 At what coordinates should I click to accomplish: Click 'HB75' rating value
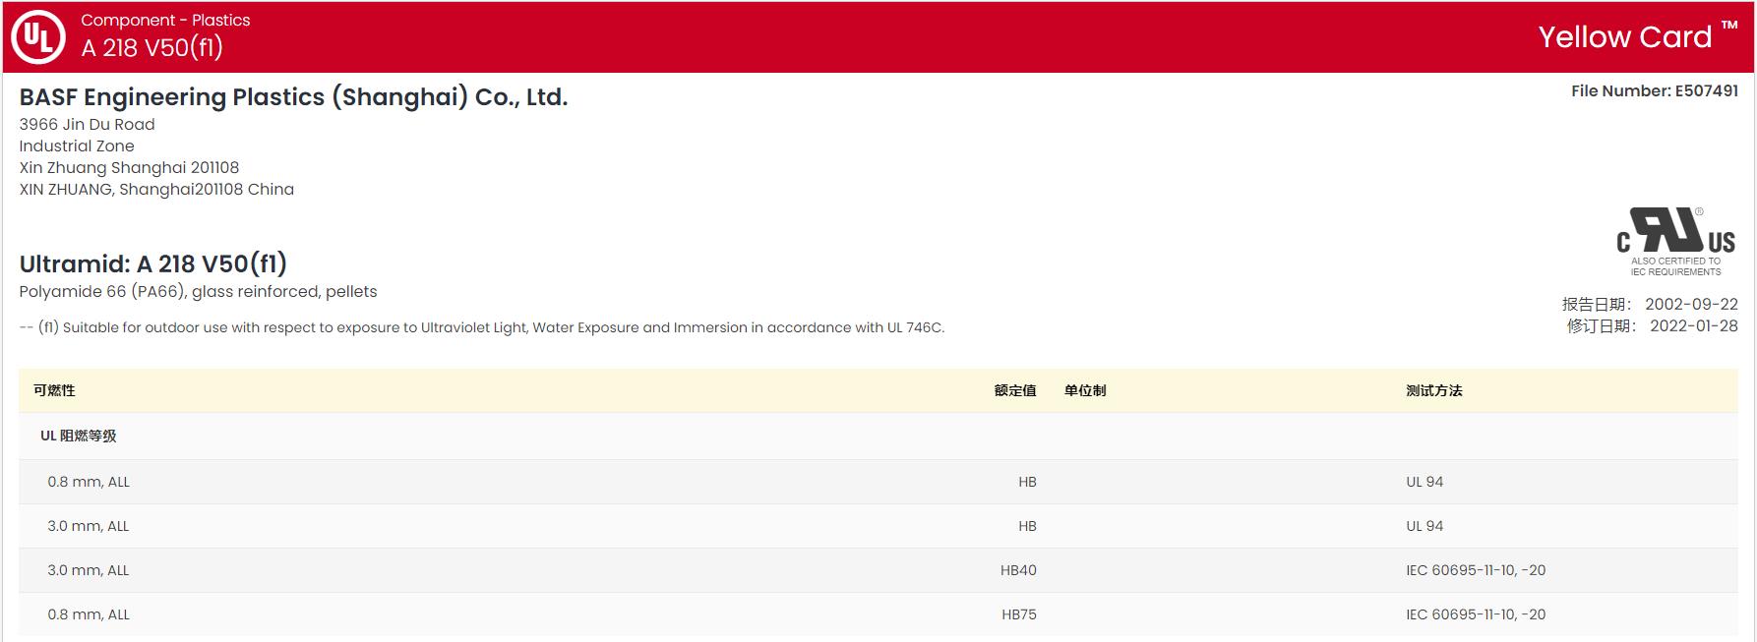pyautogui.click(x=1019, y=614)
